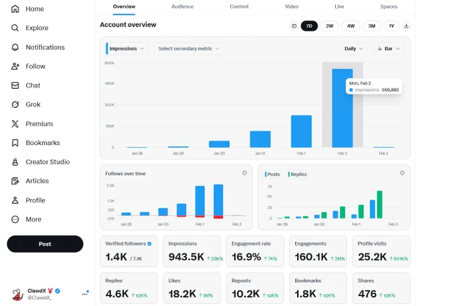The image size is (454, 306).
Task: Select the 1Y time range
Action: click(x=391, y=26)
